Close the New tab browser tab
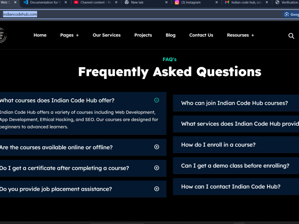This screenshot has height=224, width=299. [166, 2]
